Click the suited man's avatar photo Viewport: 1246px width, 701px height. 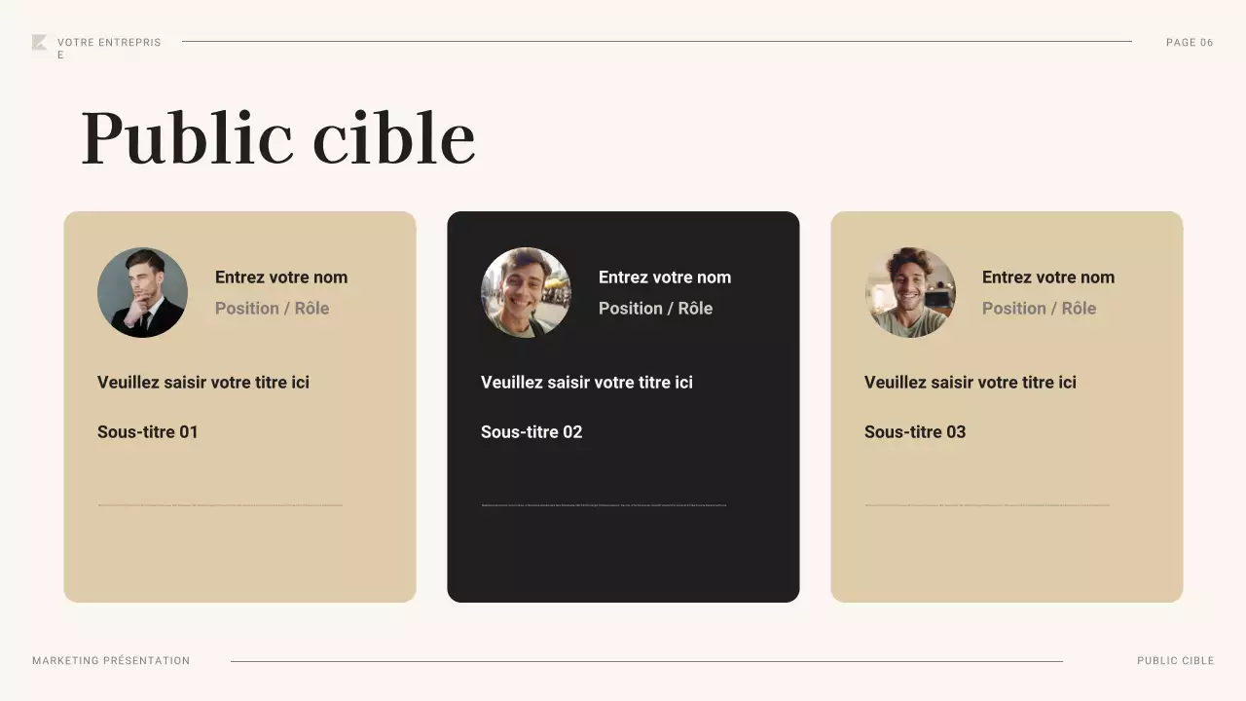(x=142, y=292)
